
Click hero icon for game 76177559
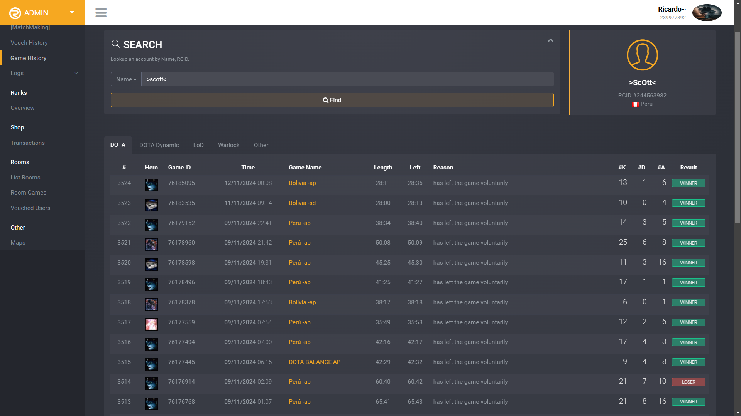[151, 324]
